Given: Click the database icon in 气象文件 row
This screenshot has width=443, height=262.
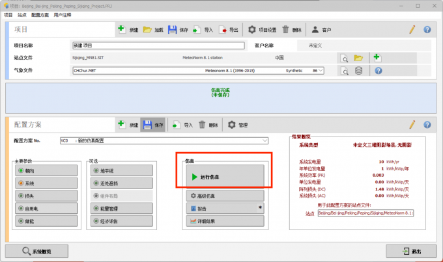Looking at the screenshot, I should tap(358, 70).
